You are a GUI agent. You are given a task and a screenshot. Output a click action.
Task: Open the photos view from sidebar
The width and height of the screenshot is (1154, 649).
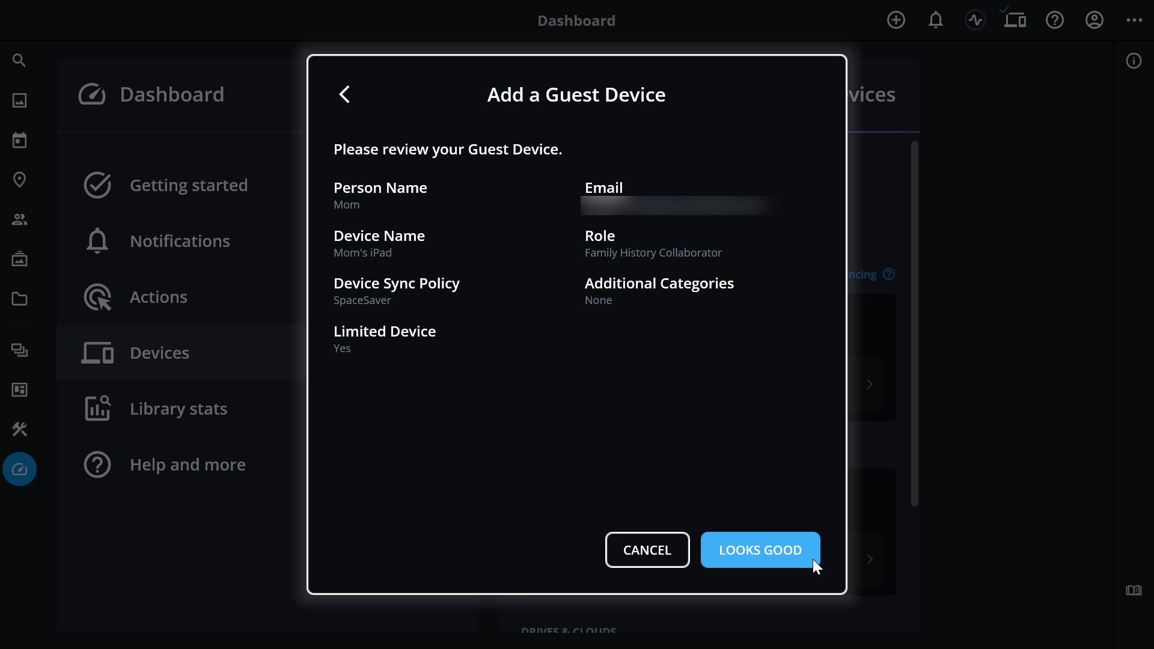[19, 100]
